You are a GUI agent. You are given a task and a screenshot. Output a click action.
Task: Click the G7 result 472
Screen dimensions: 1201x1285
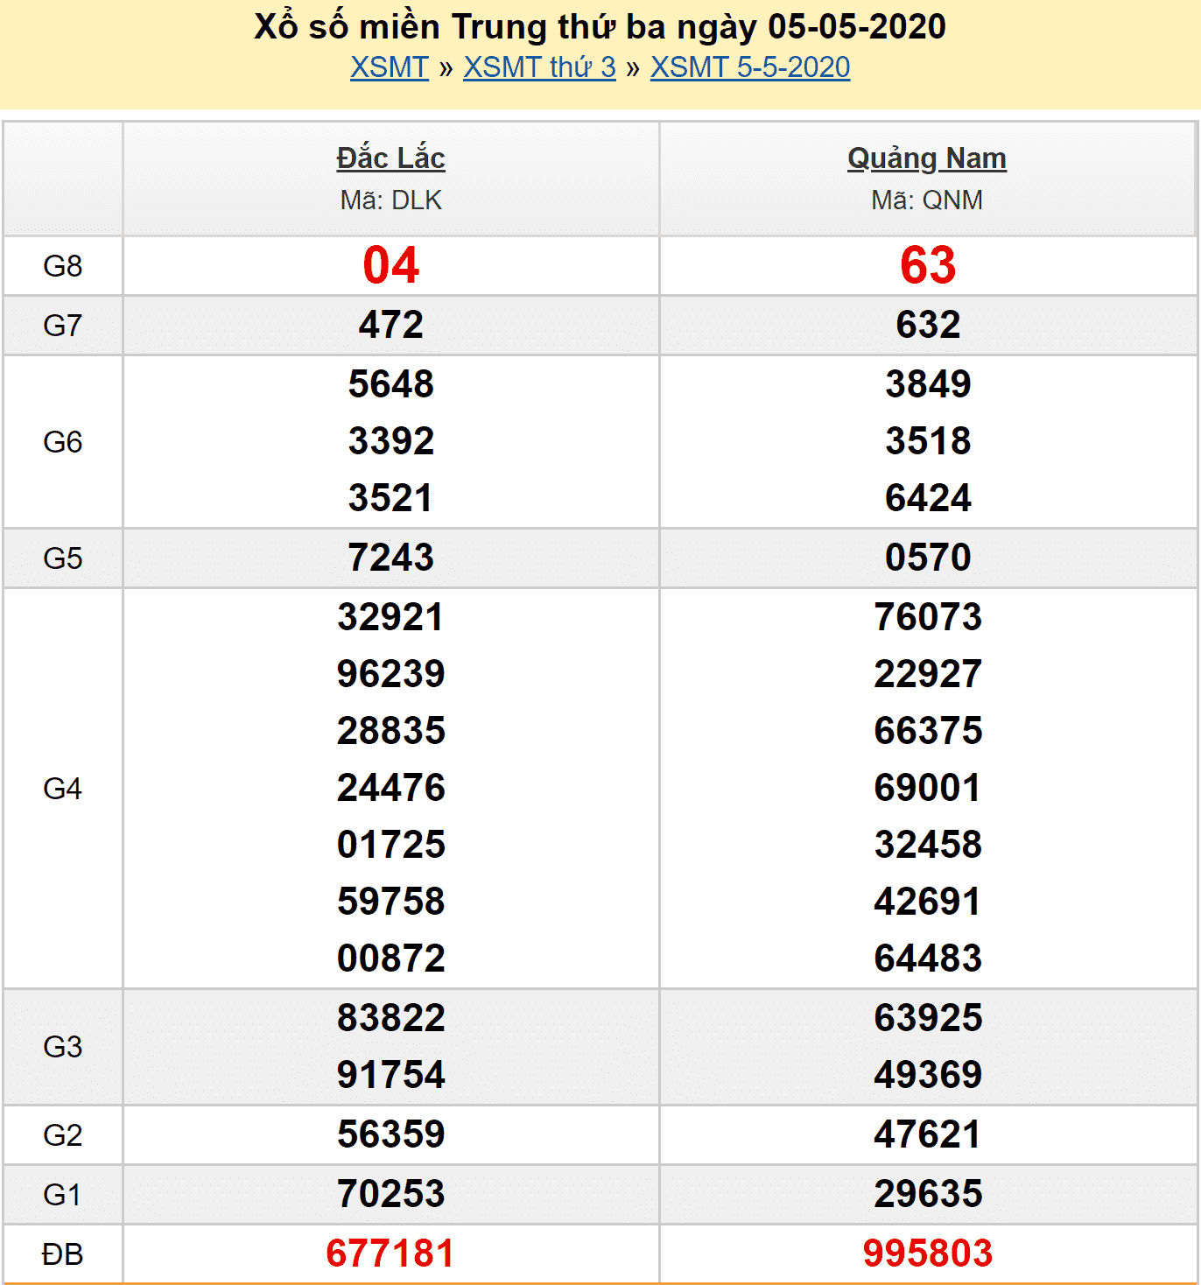(x=391, y=325)
